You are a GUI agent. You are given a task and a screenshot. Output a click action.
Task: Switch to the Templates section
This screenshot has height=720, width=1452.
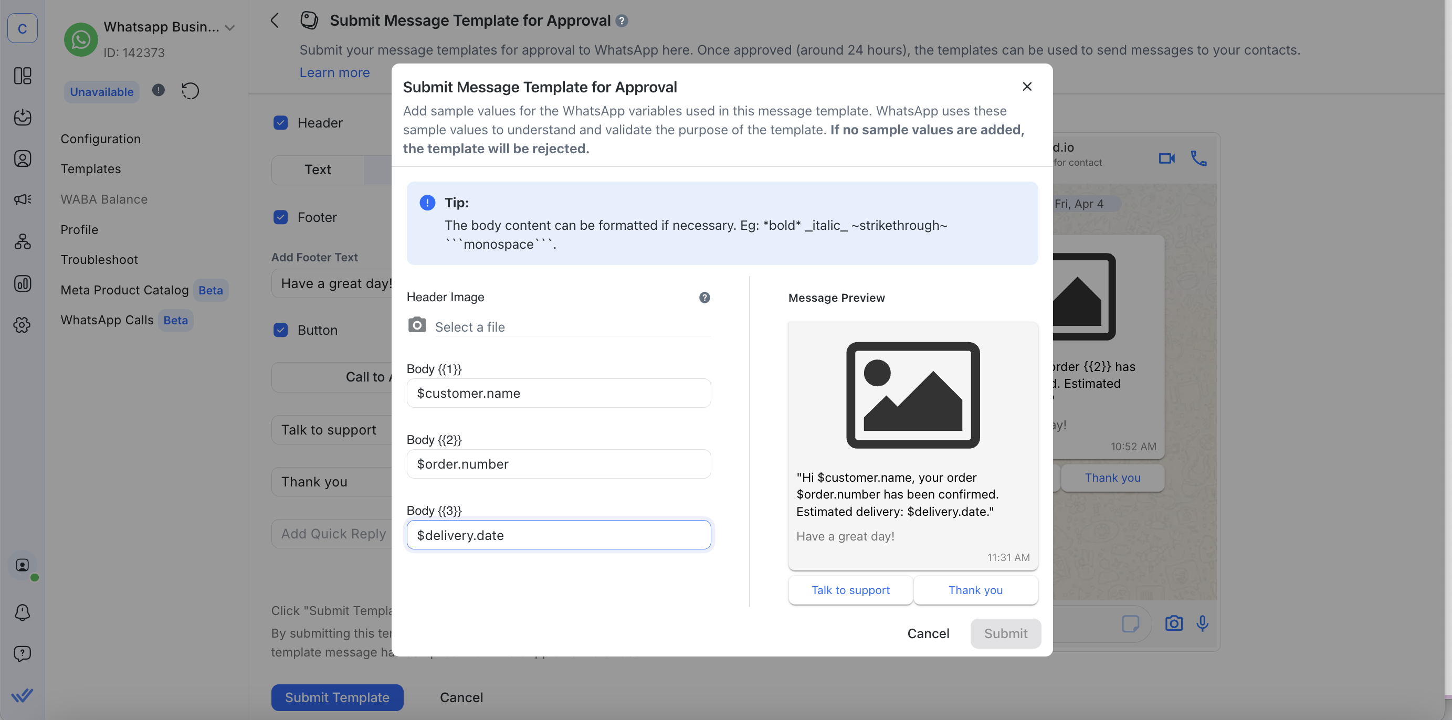[x=90, y=168]
